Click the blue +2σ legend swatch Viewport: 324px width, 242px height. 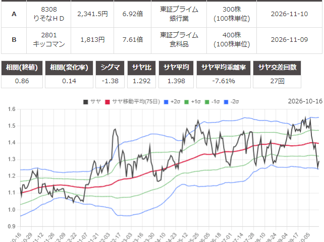(166, 102)
